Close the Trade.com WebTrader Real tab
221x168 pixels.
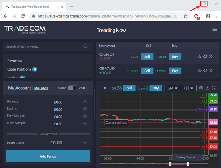pyautogui.click(x=62, y=7)
